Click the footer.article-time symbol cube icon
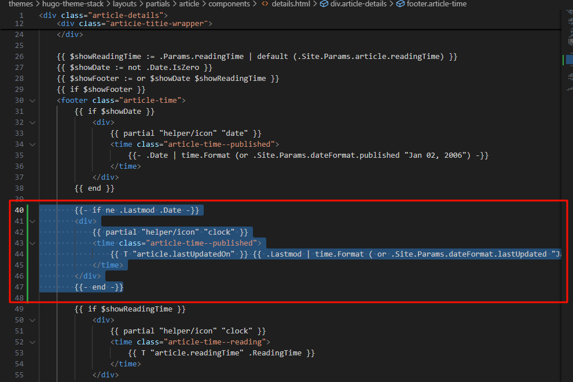The width and height of the screenshot is (573, 382). tap(400, 4)
